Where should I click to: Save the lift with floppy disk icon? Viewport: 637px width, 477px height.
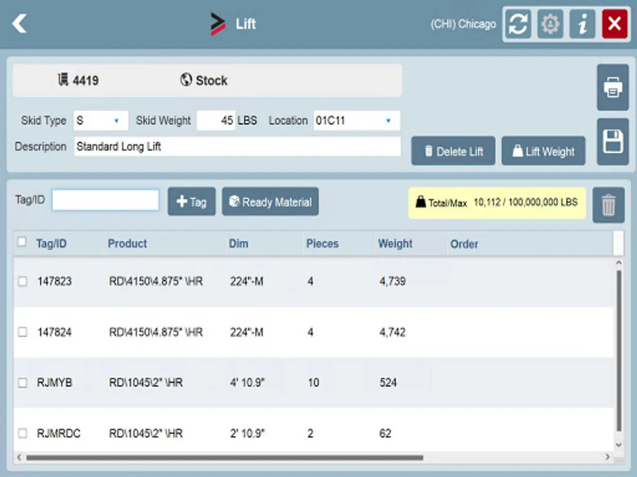(x=613, y=142)
